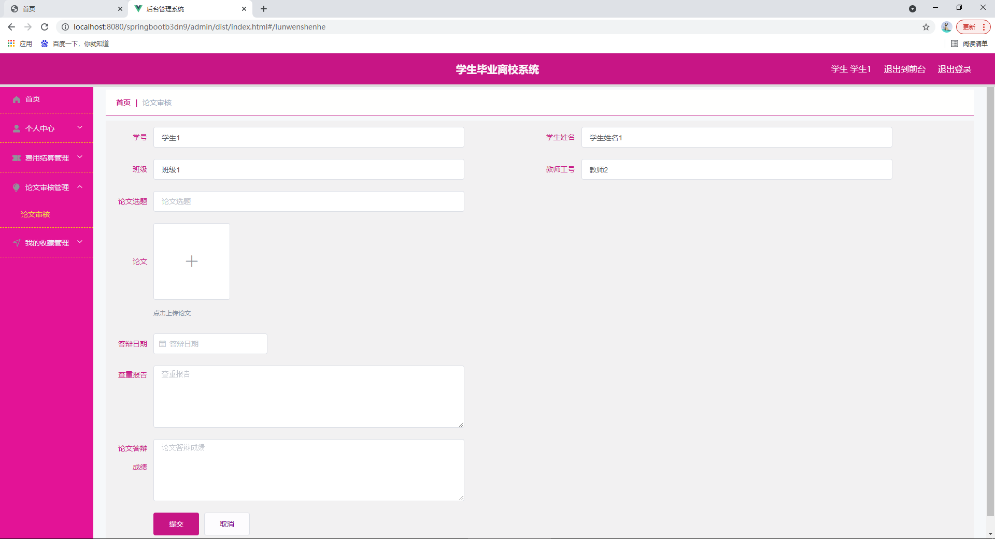This screenshot has width=995, height=539.
Task: Click the 论文审核 breadcrumb text
Action: [157, 103]
